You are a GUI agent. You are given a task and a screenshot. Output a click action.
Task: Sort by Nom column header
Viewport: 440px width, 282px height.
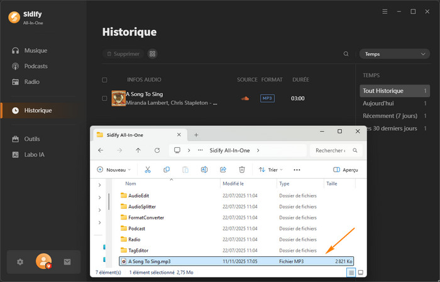(x=131, y=184)
